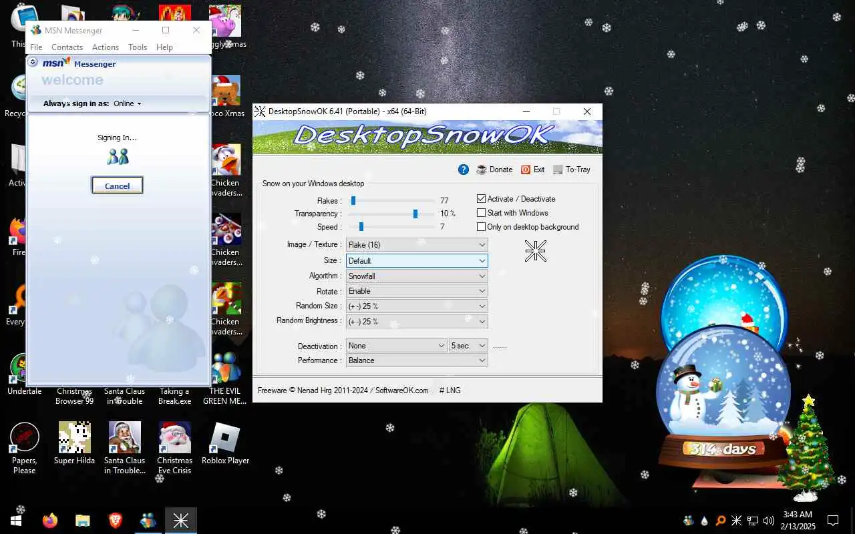Click the DesktopSnowOK banner header image
855x534 pixels.
click(x=427, y=137)
